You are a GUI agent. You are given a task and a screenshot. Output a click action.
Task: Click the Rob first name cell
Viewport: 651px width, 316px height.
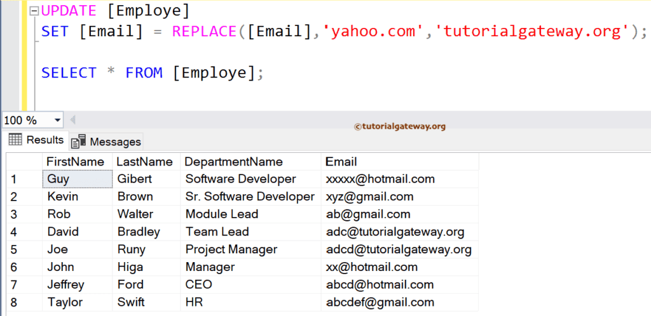[77, 214]
